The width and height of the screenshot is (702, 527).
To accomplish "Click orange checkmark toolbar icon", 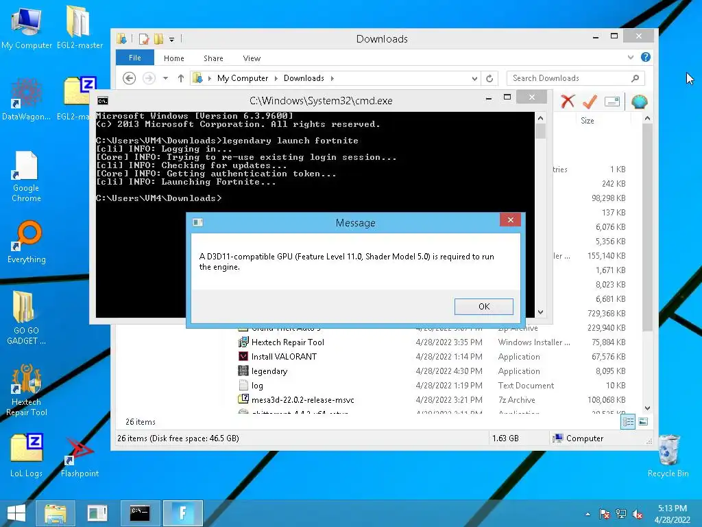I will click(x=590, y=102).
